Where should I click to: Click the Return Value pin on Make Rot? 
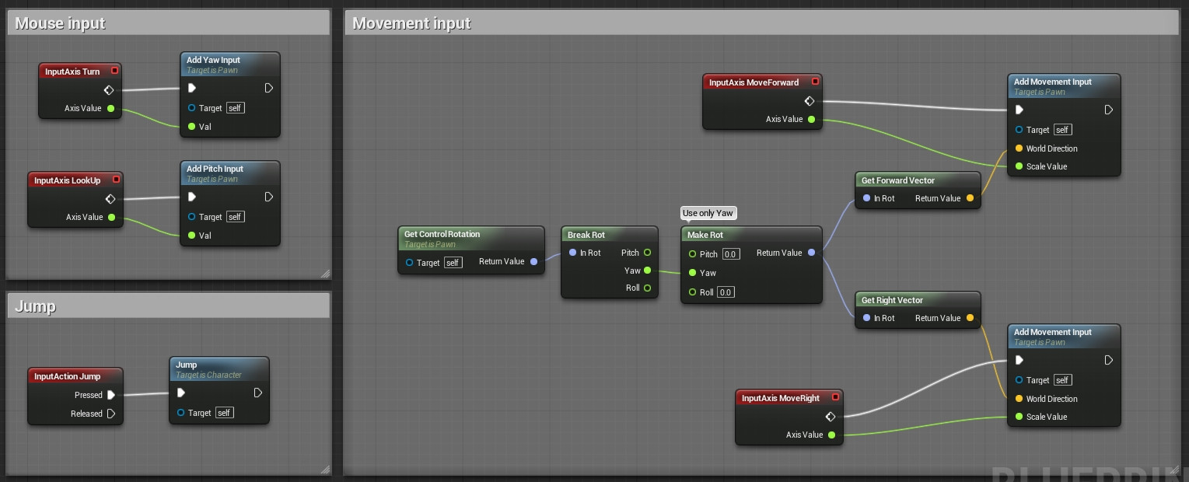click(x=811, y=253)
